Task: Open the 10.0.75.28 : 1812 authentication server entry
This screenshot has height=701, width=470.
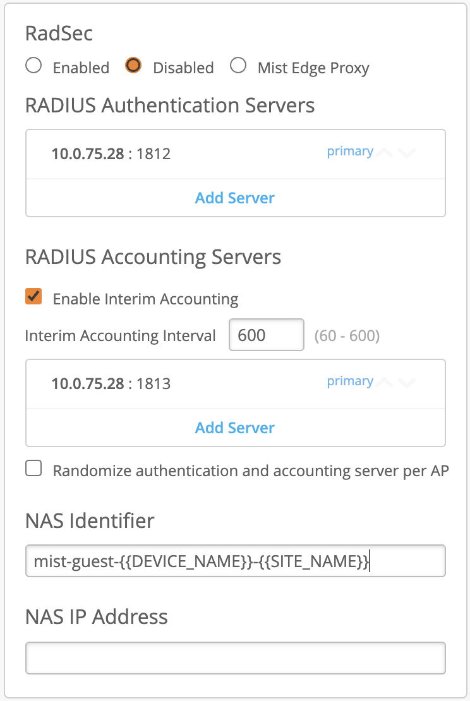Action: (x=111, y=153)
